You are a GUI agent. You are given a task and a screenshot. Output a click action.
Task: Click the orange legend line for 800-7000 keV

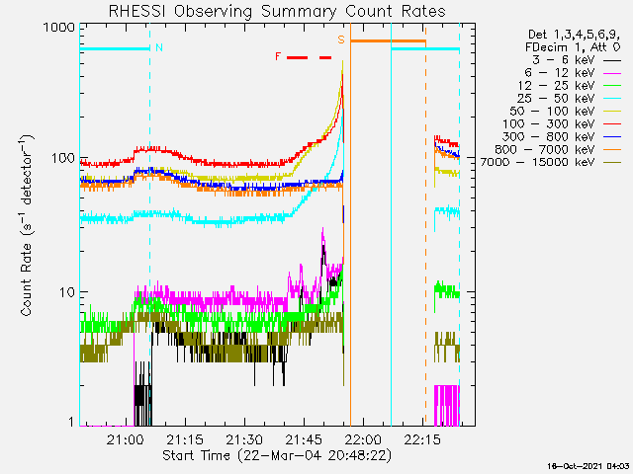tap(612, 150)
